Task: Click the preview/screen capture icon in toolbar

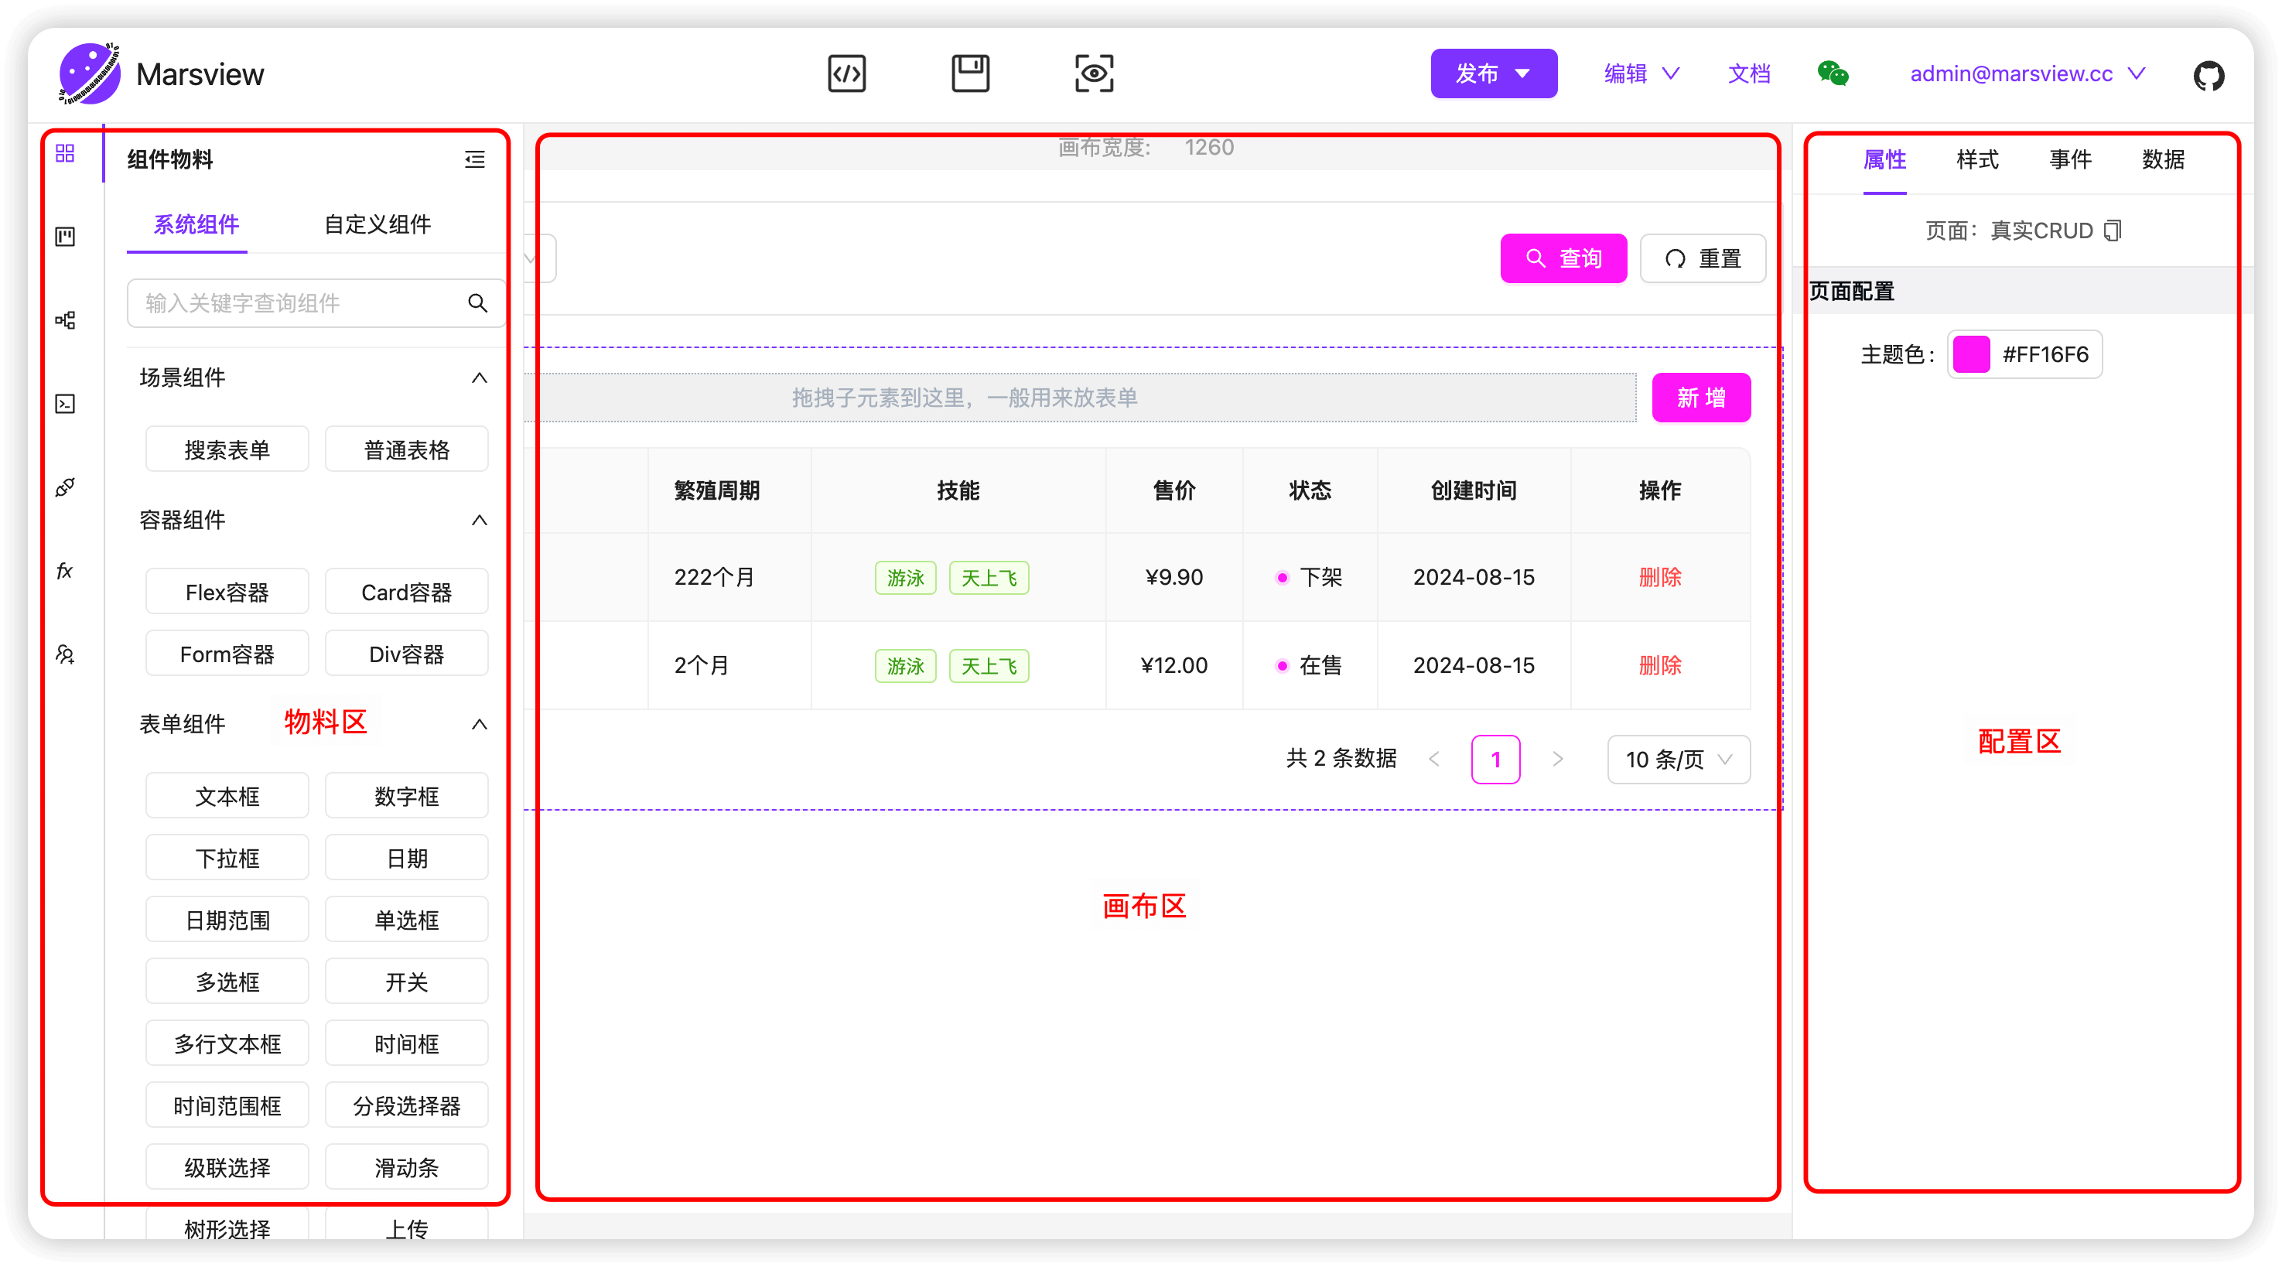Action: (x=1091, y=72)
